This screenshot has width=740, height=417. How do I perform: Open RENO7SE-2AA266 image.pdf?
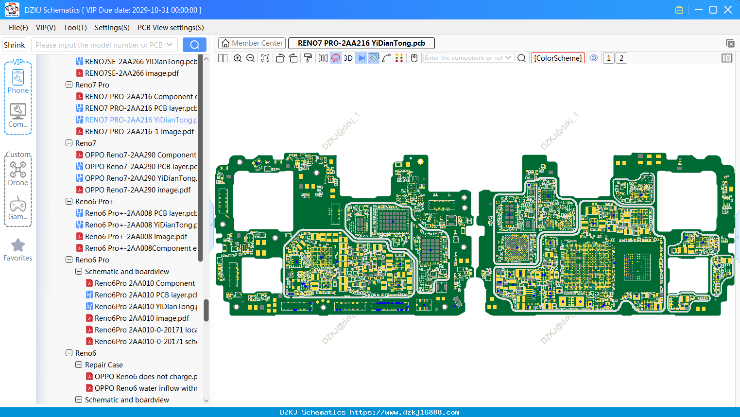click(127, 73)
